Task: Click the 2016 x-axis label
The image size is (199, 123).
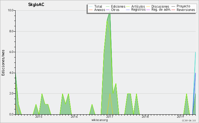Action: pyautogui.click(x=74, y=116)
